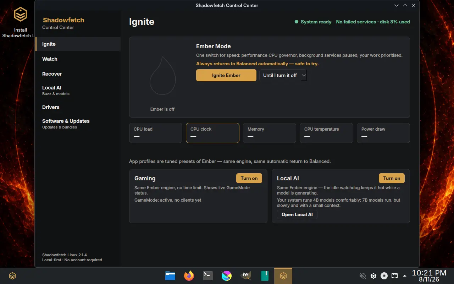Click the Ignite Ember button
454x284 pixels.
(226, 75)
